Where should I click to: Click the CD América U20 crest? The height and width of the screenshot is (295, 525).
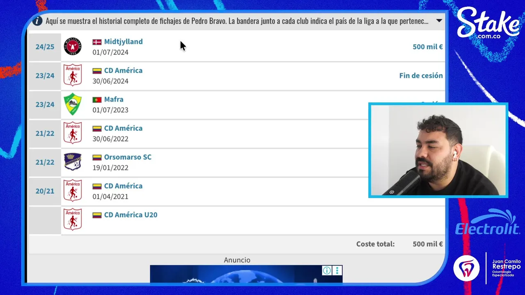(73, 219)
